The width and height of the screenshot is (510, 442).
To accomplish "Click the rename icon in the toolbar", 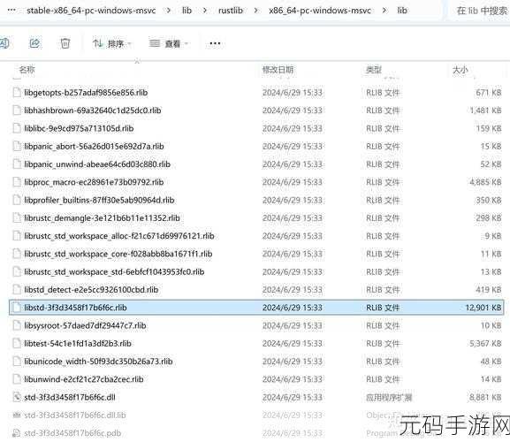I will point(4,43).
